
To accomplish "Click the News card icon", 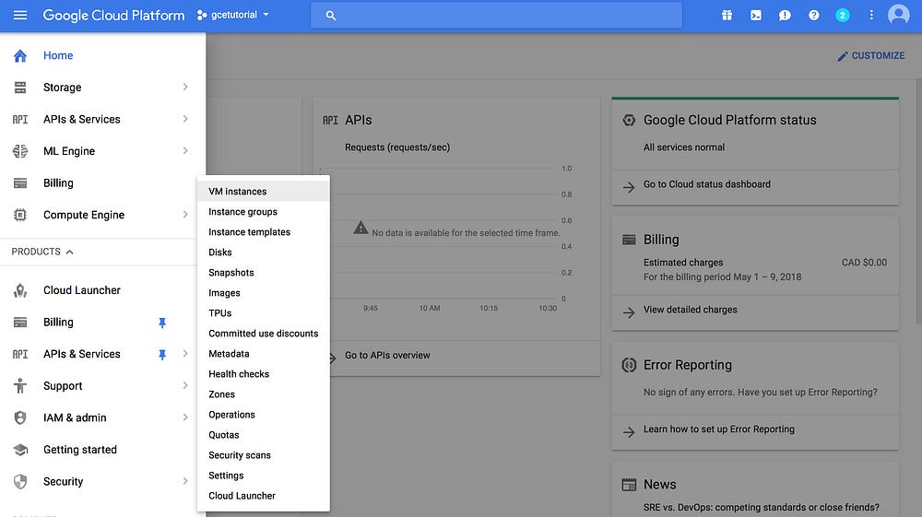I will pyautogui.click(x=629, y=485).
